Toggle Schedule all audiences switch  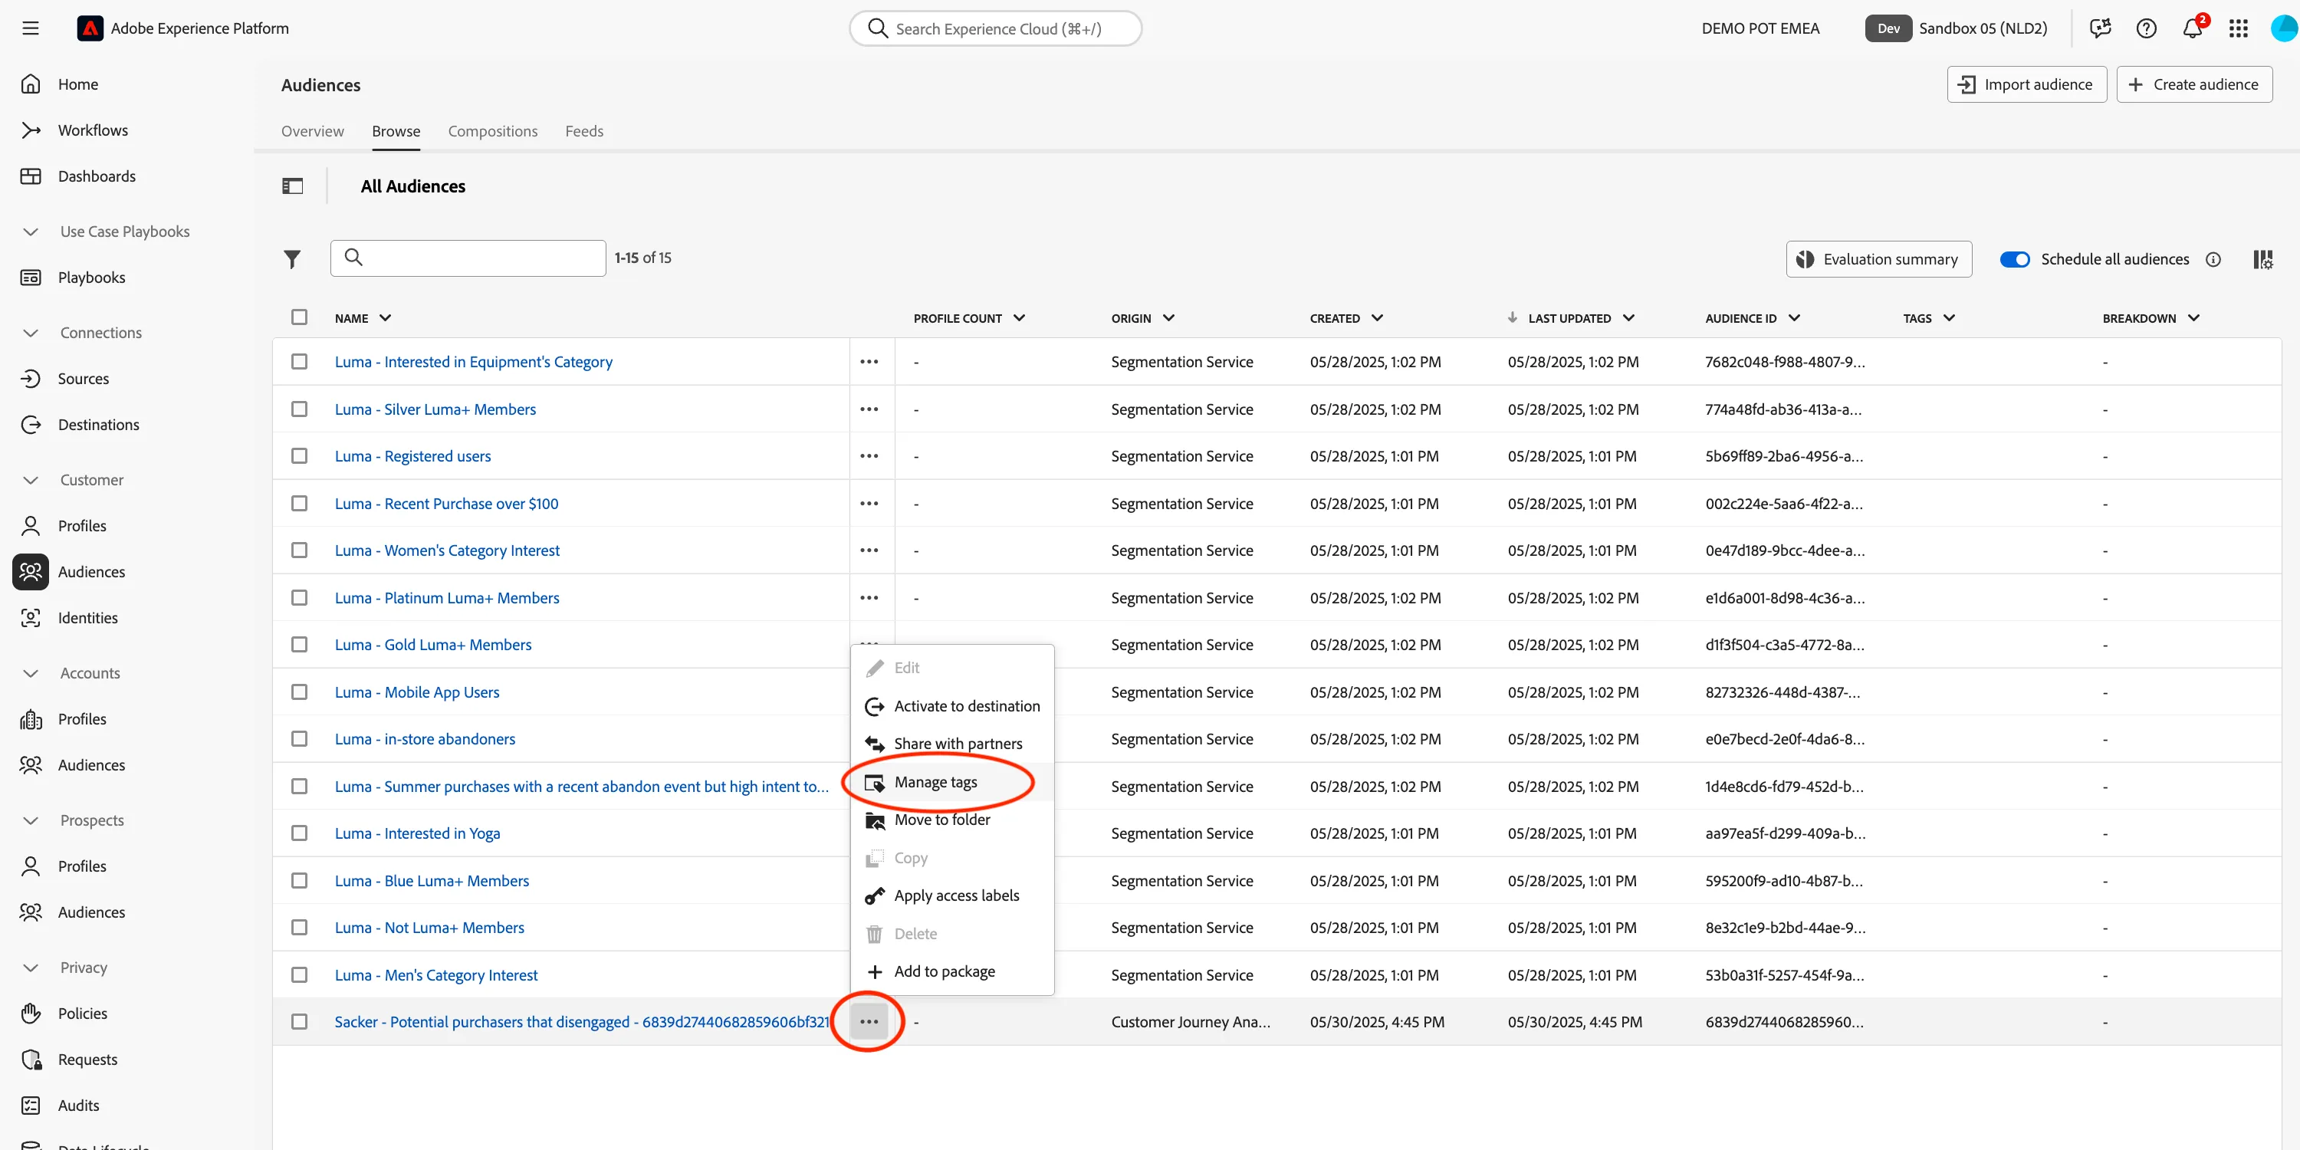(2014, 259)
